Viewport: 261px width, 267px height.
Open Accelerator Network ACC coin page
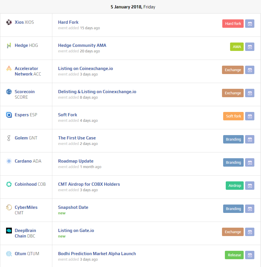(28, 71)
